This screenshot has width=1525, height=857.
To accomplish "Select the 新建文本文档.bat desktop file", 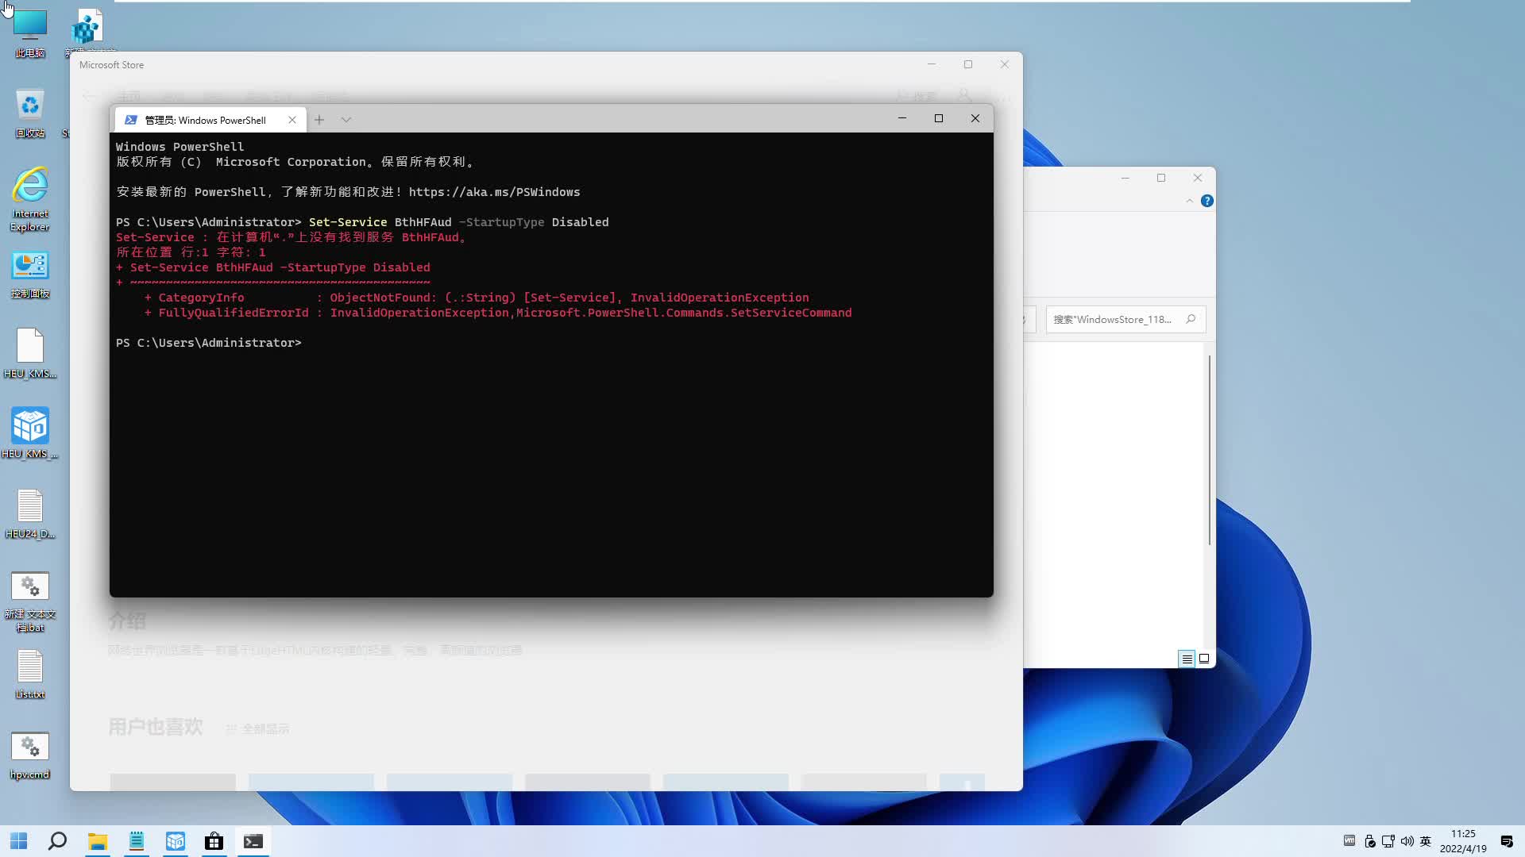I will (x=30, y=601).
